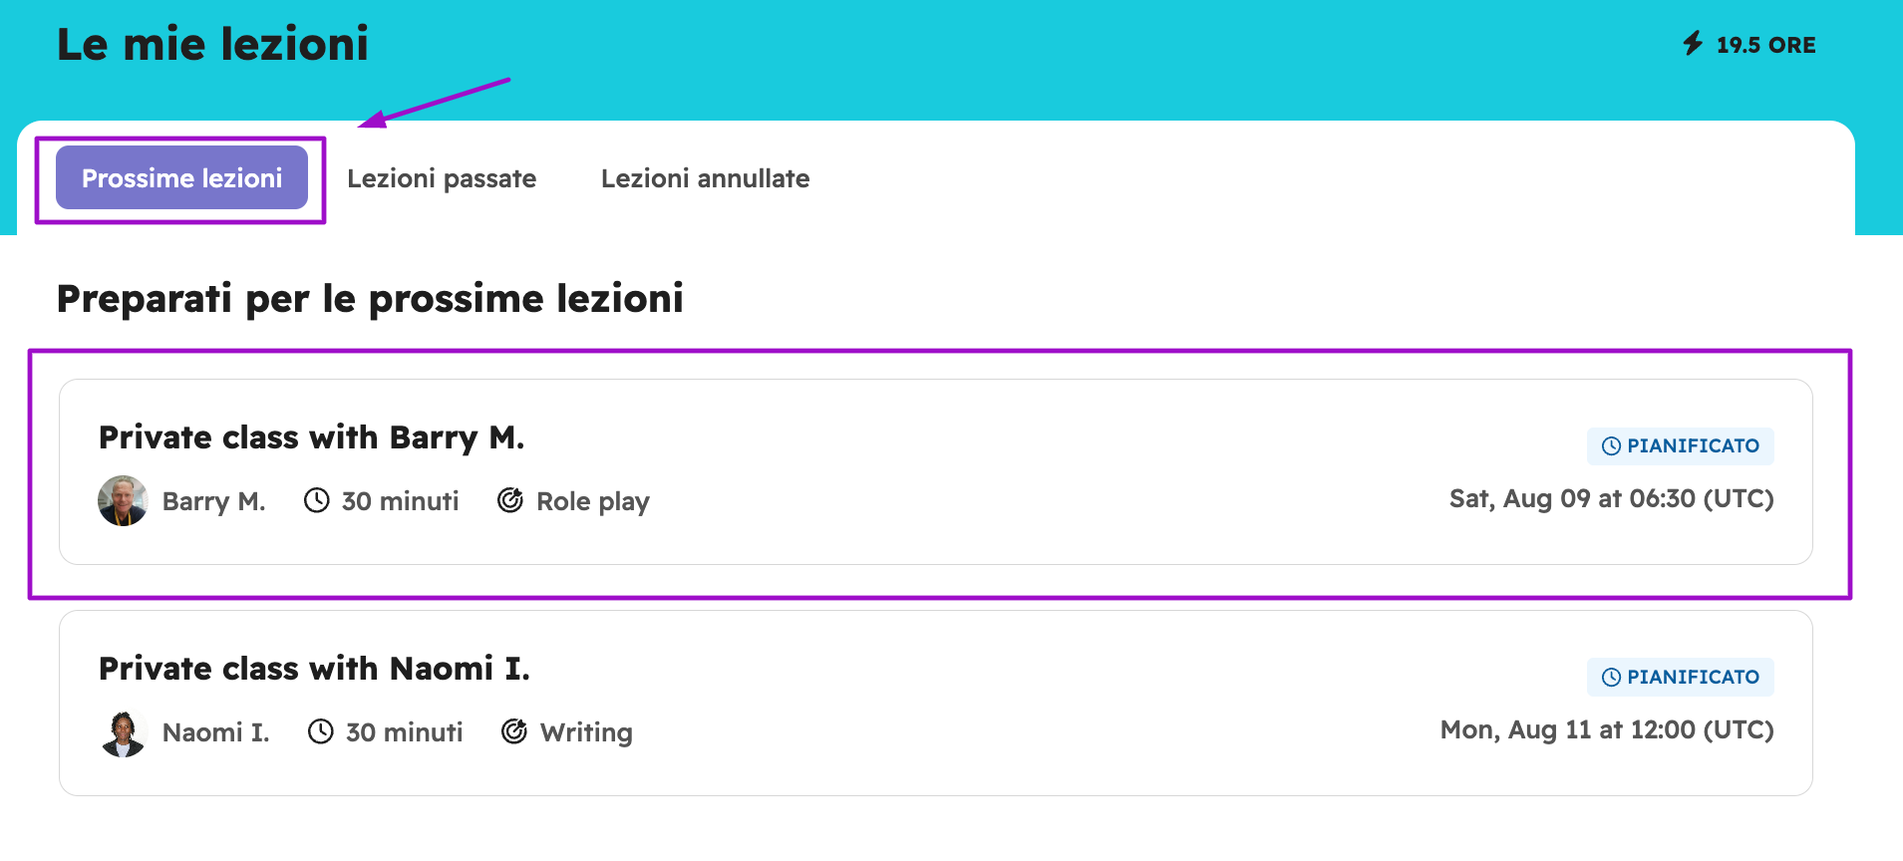Viewport: 1903px width, 861px height.
Task: Click the clock icon in Naomi's class
Action: tap(321, 731)
